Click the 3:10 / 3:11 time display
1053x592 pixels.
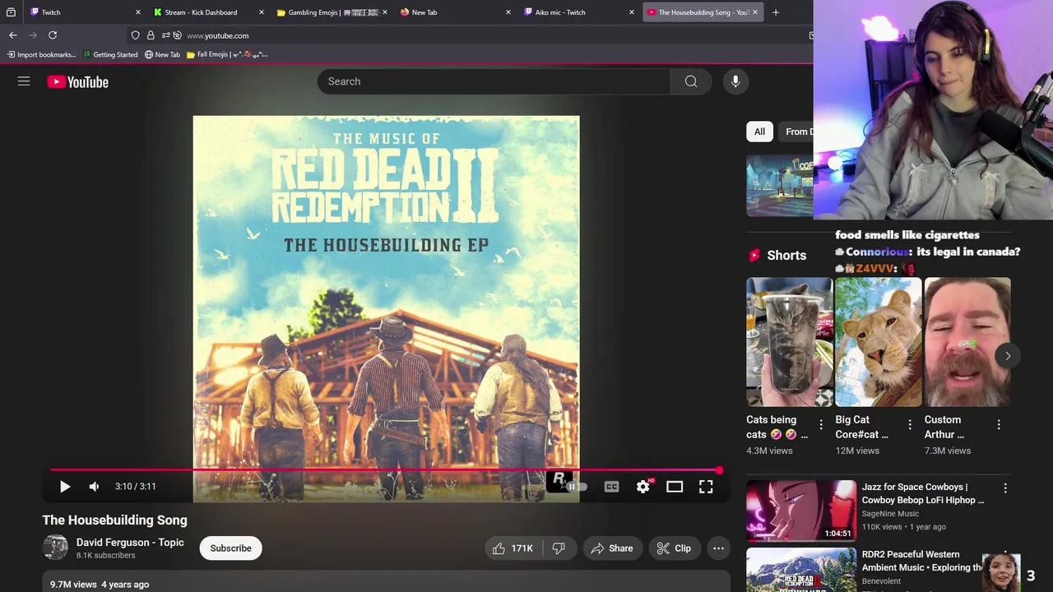click(136, 487)
